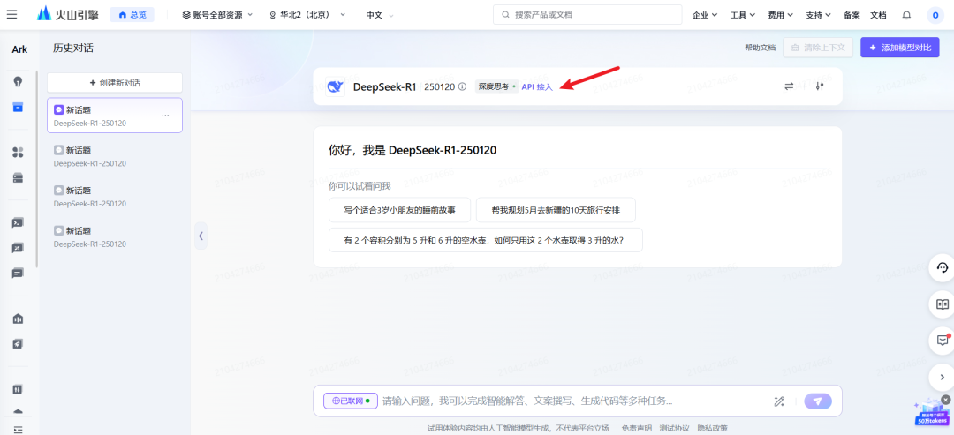This screenshot has height=435, width=954.
Task: Open the lightbulb sidebar icon
Action: click(x=19, y=81)
